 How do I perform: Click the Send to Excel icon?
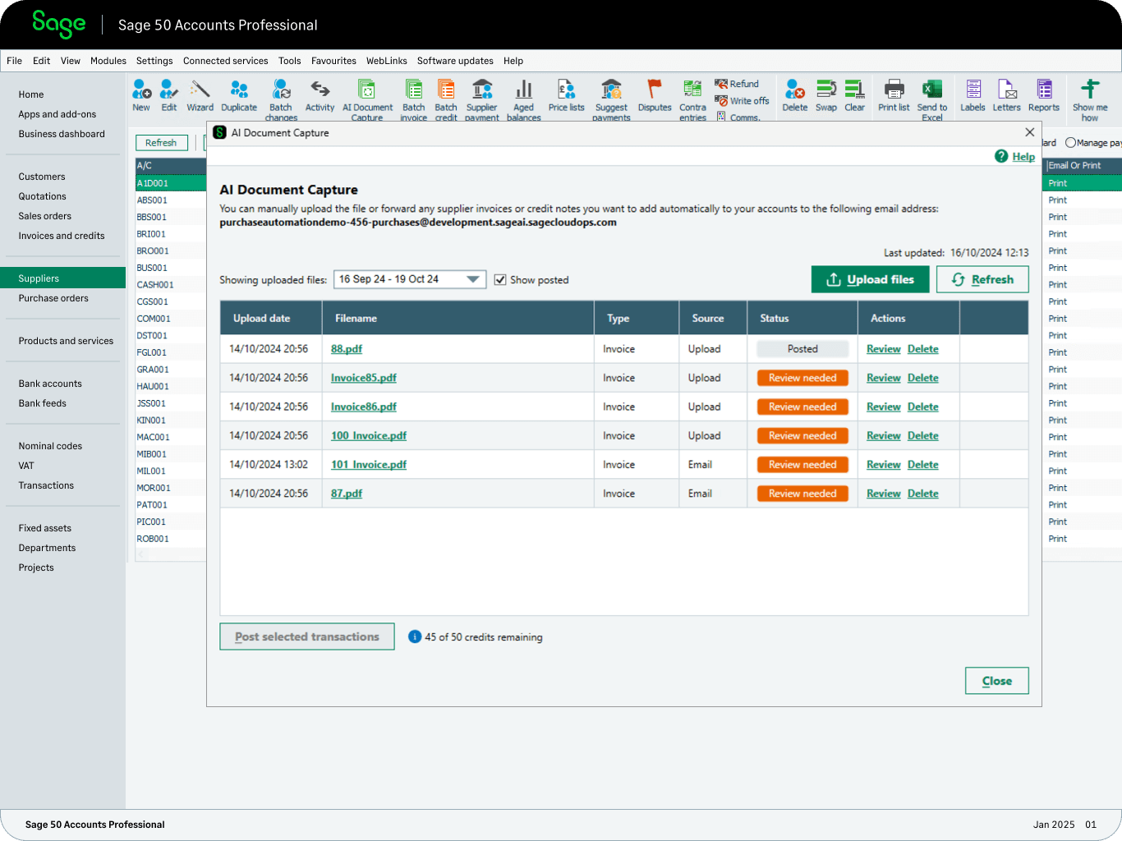(931, 91)
